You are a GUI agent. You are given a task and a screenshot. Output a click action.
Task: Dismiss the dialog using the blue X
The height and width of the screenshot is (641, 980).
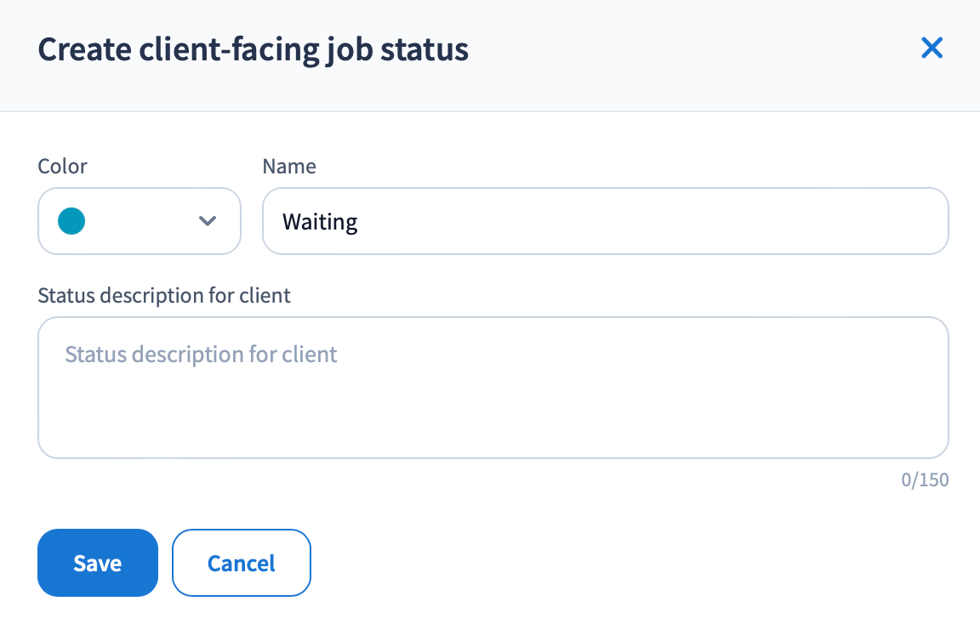pyautogui.click(x=932, y=48)
